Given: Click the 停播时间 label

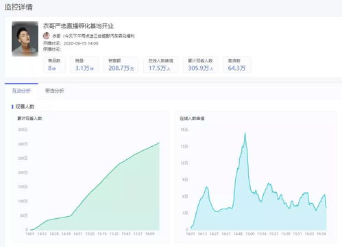Looking at the screenshot, I should pos(51,49).
